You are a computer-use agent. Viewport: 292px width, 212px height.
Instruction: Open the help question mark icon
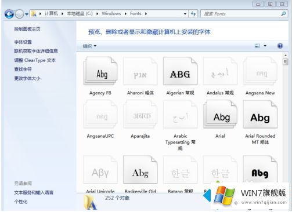coord(280,46)
